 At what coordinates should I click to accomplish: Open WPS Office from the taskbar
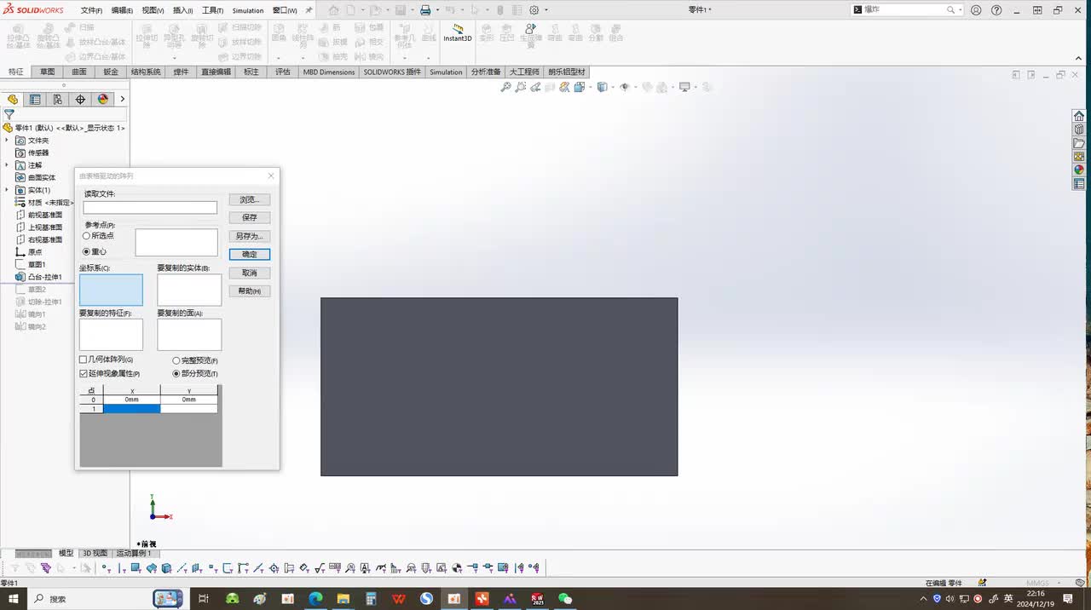tap(399, 599)
